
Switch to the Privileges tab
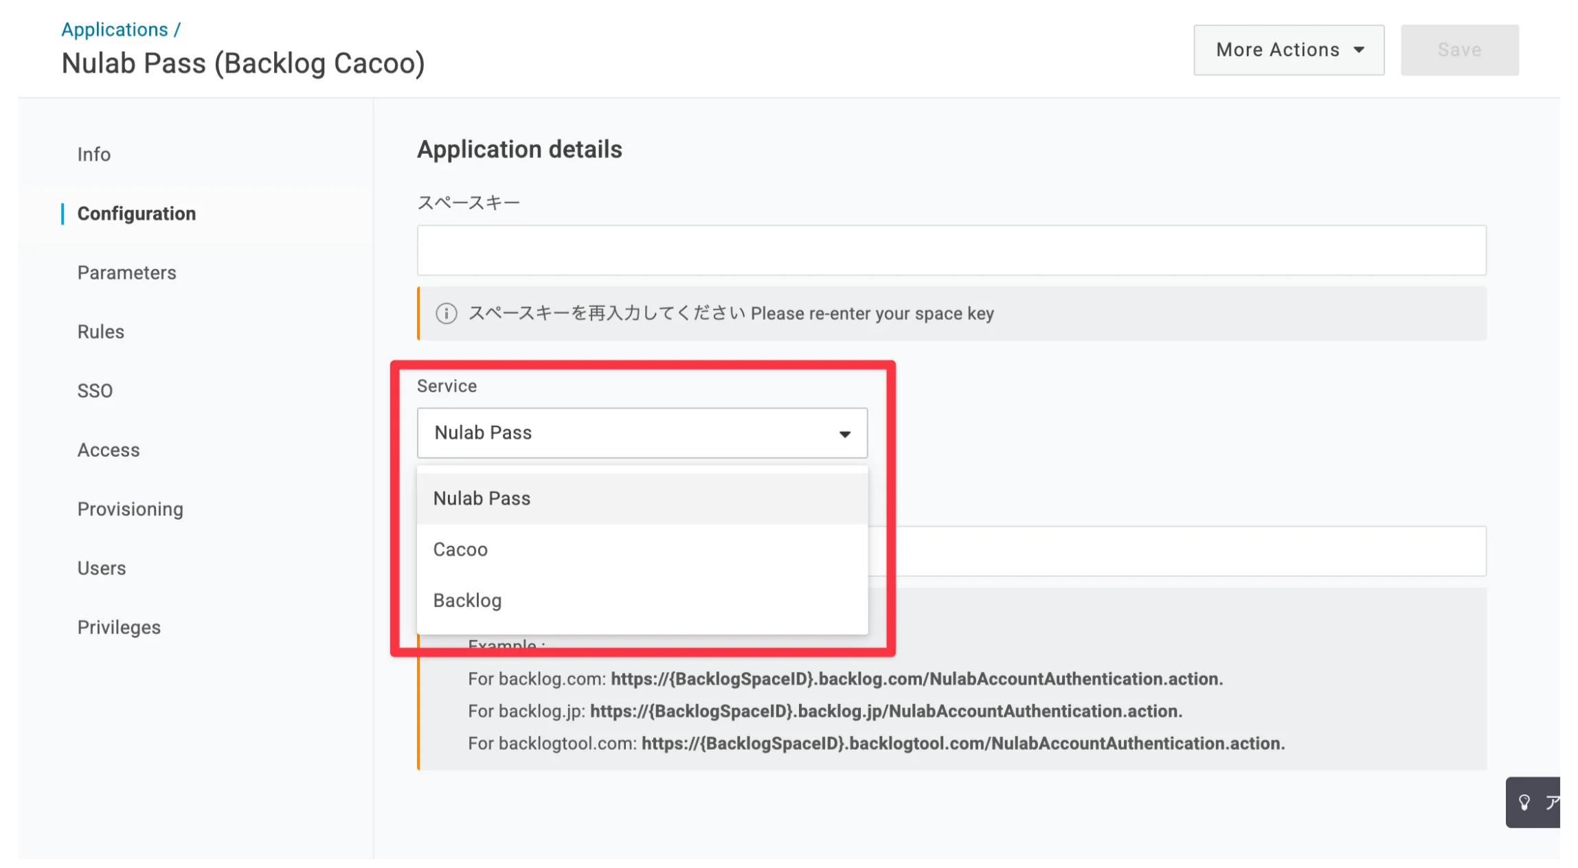pos(119,627)
